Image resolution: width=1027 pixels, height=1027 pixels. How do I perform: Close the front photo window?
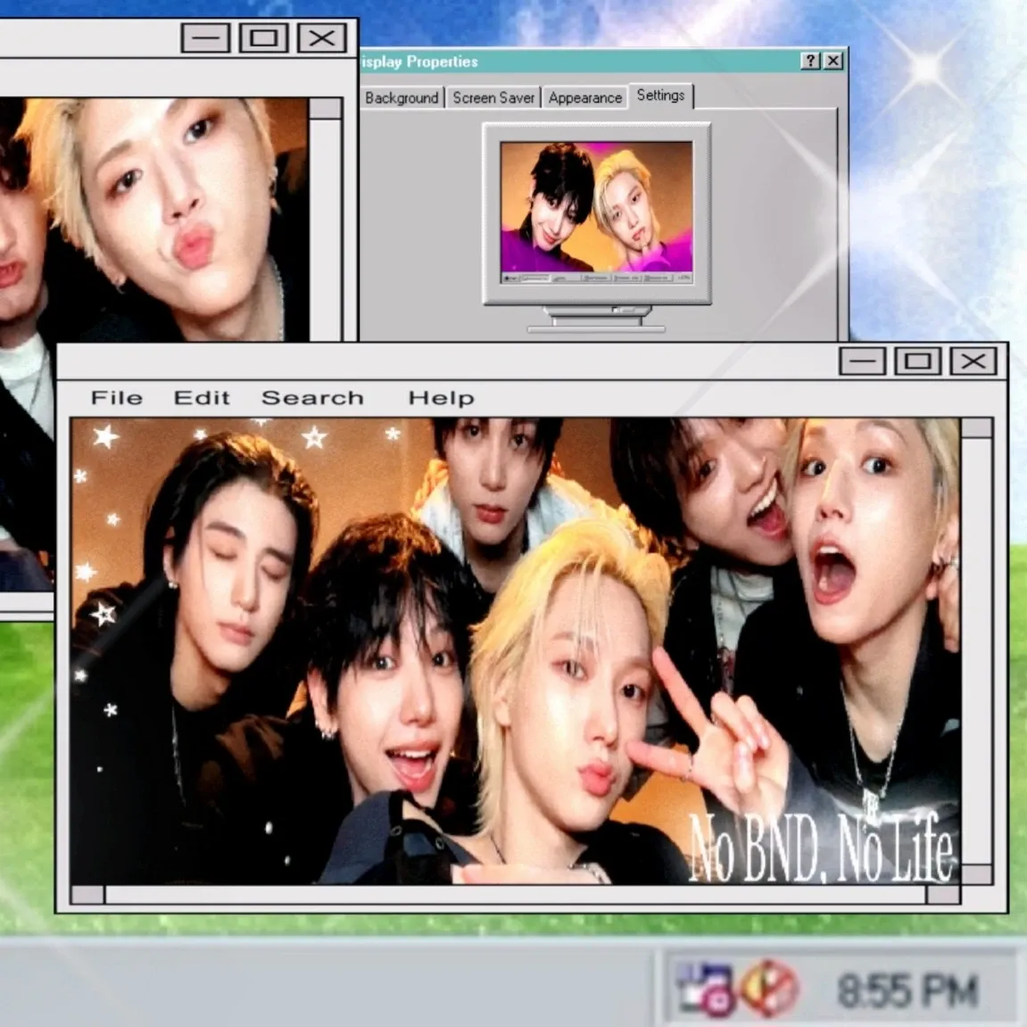(973, 360)
